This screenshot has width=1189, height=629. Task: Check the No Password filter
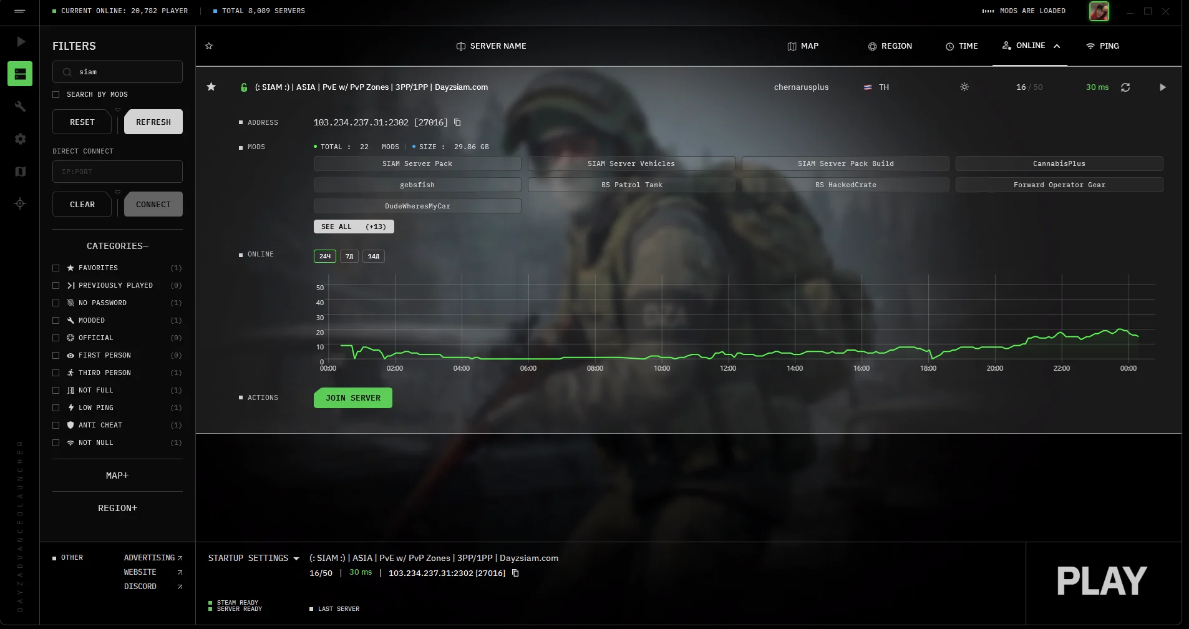pyautogui.click(x=56, y=303)
